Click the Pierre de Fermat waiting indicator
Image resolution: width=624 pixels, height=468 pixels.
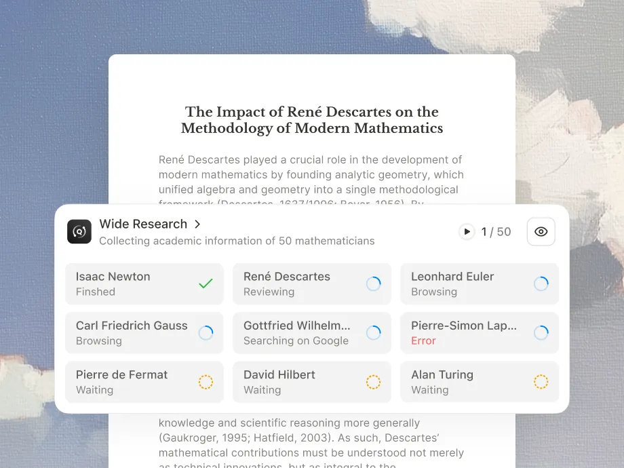(x=206, y=382)
